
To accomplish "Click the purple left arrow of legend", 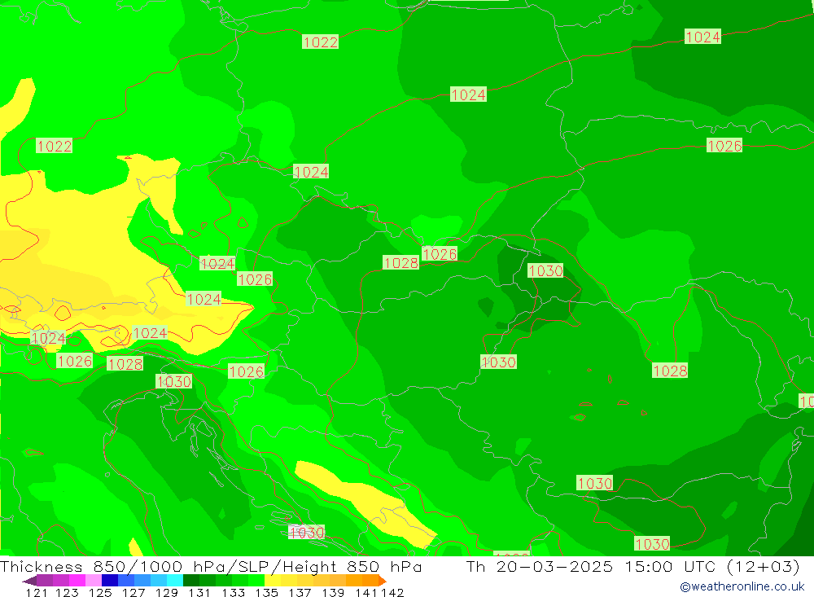I will [x=29, y=581].
